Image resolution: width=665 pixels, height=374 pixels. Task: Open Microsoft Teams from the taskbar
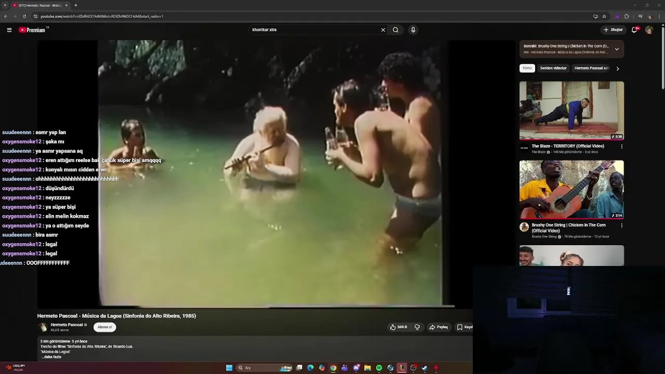[344, 368]
